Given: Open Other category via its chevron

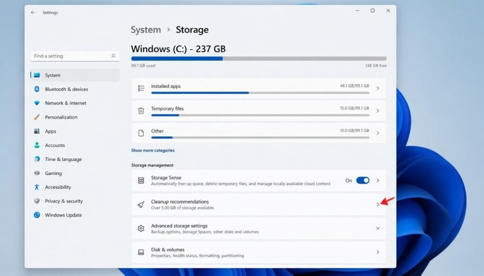Looking at the screenshot, I should point(378,133).
